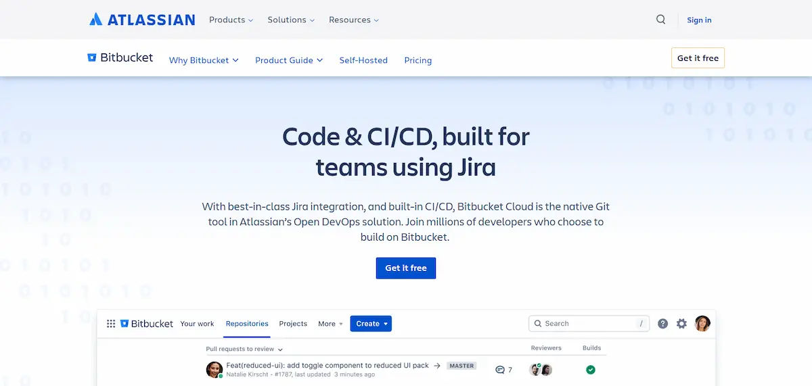This screenshot has height=386, width=812.
Task: Switch to the Your work tab
Action: click(x=197, y=324)
